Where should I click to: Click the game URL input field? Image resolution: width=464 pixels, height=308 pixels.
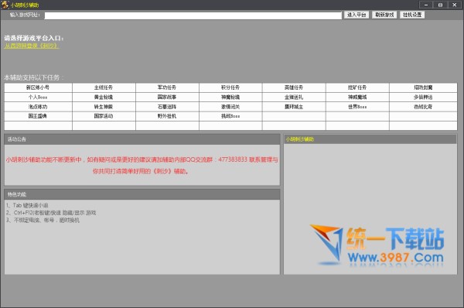tap(193, 15)
